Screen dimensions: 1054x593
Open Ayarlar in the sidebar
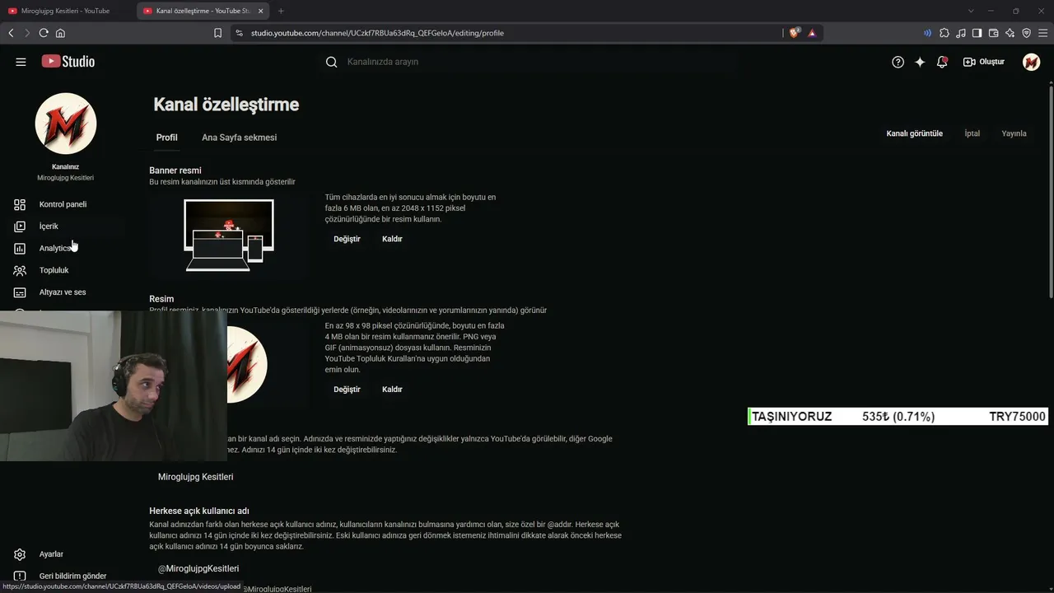[51, 554]
